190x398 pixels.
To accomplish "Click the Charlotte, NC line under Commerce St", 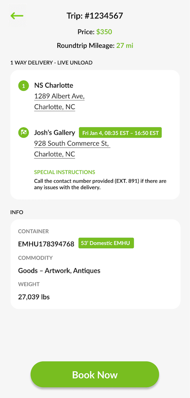I will pyautogui.click(x=55, y=154).
